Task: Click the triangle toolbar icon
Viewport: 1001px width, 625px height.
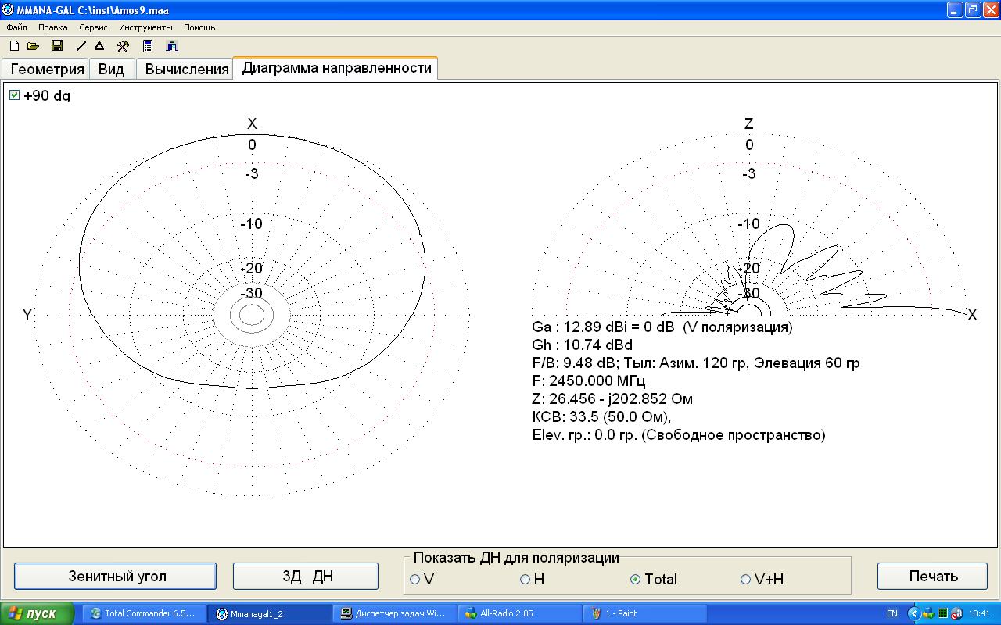Action: pyautogui.click(x=99, y=46)
